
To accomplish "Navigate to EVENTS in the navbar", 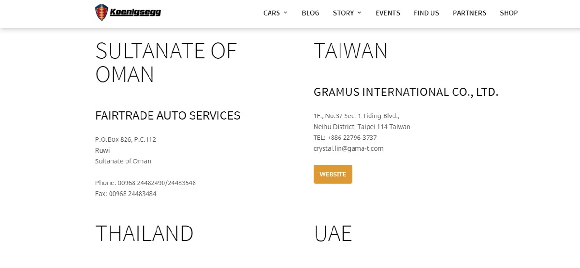I will coord(388,13).
